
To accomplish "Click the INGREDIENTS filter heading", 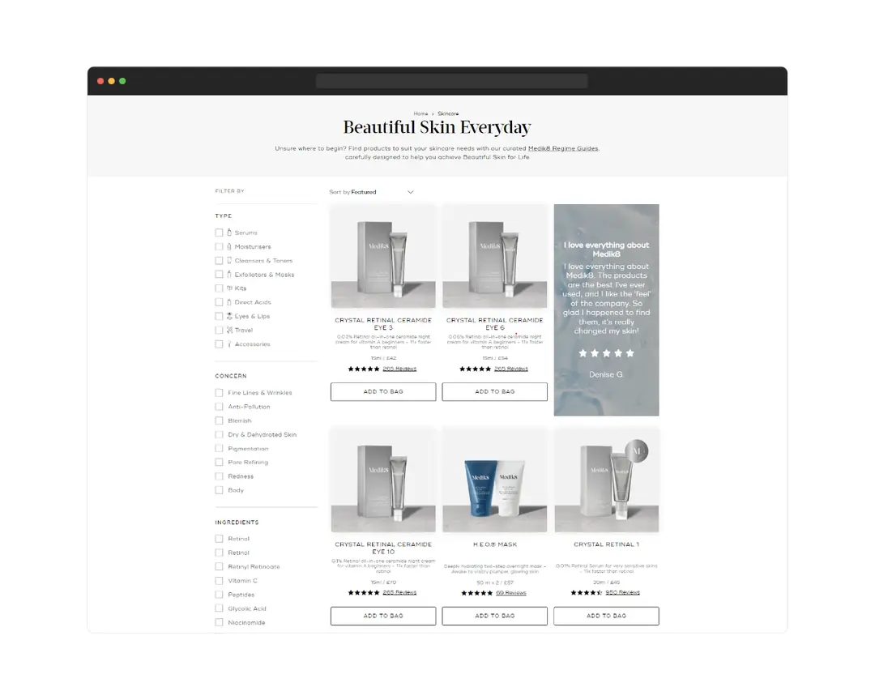I will point(237,523).
